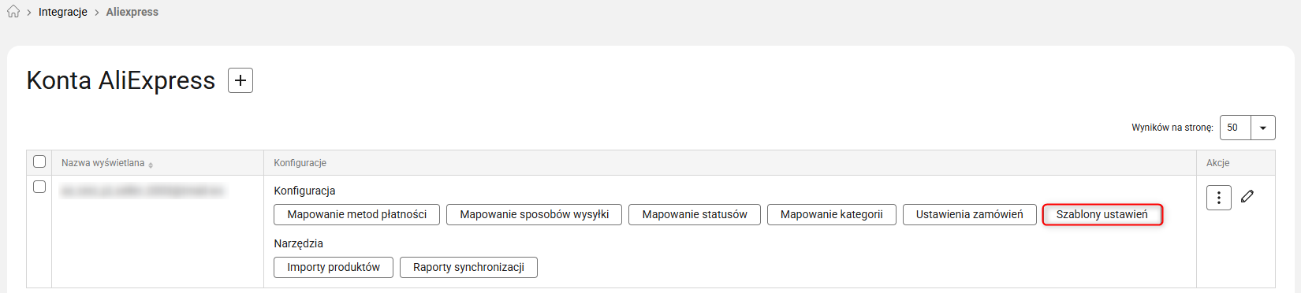This screenshot has width=1301, height=293.
Task: Click the blurred account display name
Action: (142, 191)
